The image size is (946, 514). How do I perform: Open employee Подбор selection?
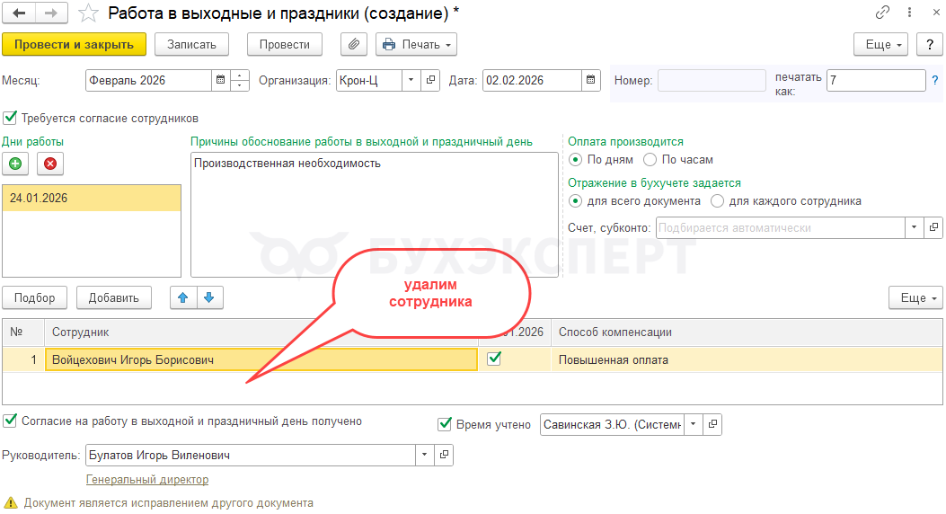point(34,297)
